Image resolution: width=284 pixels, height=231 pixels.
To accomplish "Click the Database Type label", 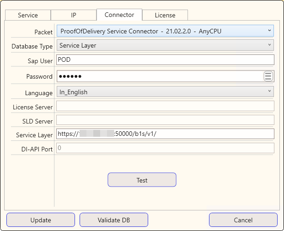I will tap(32, 47).
